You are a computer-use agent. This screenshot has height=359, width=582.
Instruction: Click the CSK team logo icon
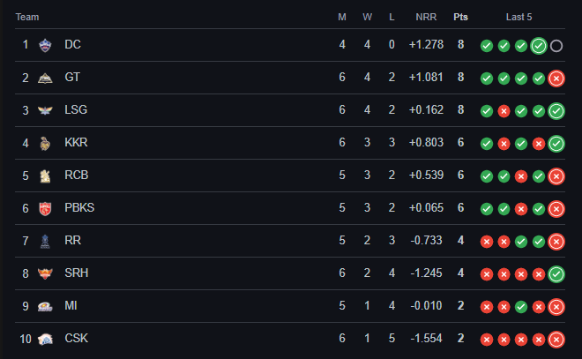click(45, 339)
